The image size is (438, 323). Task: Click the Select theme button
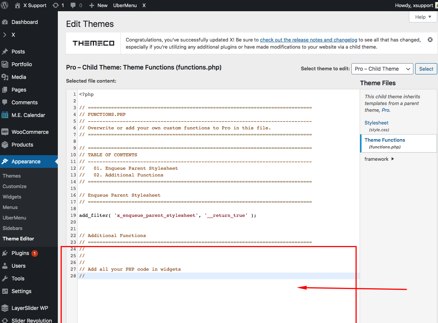tap(426, 69)
